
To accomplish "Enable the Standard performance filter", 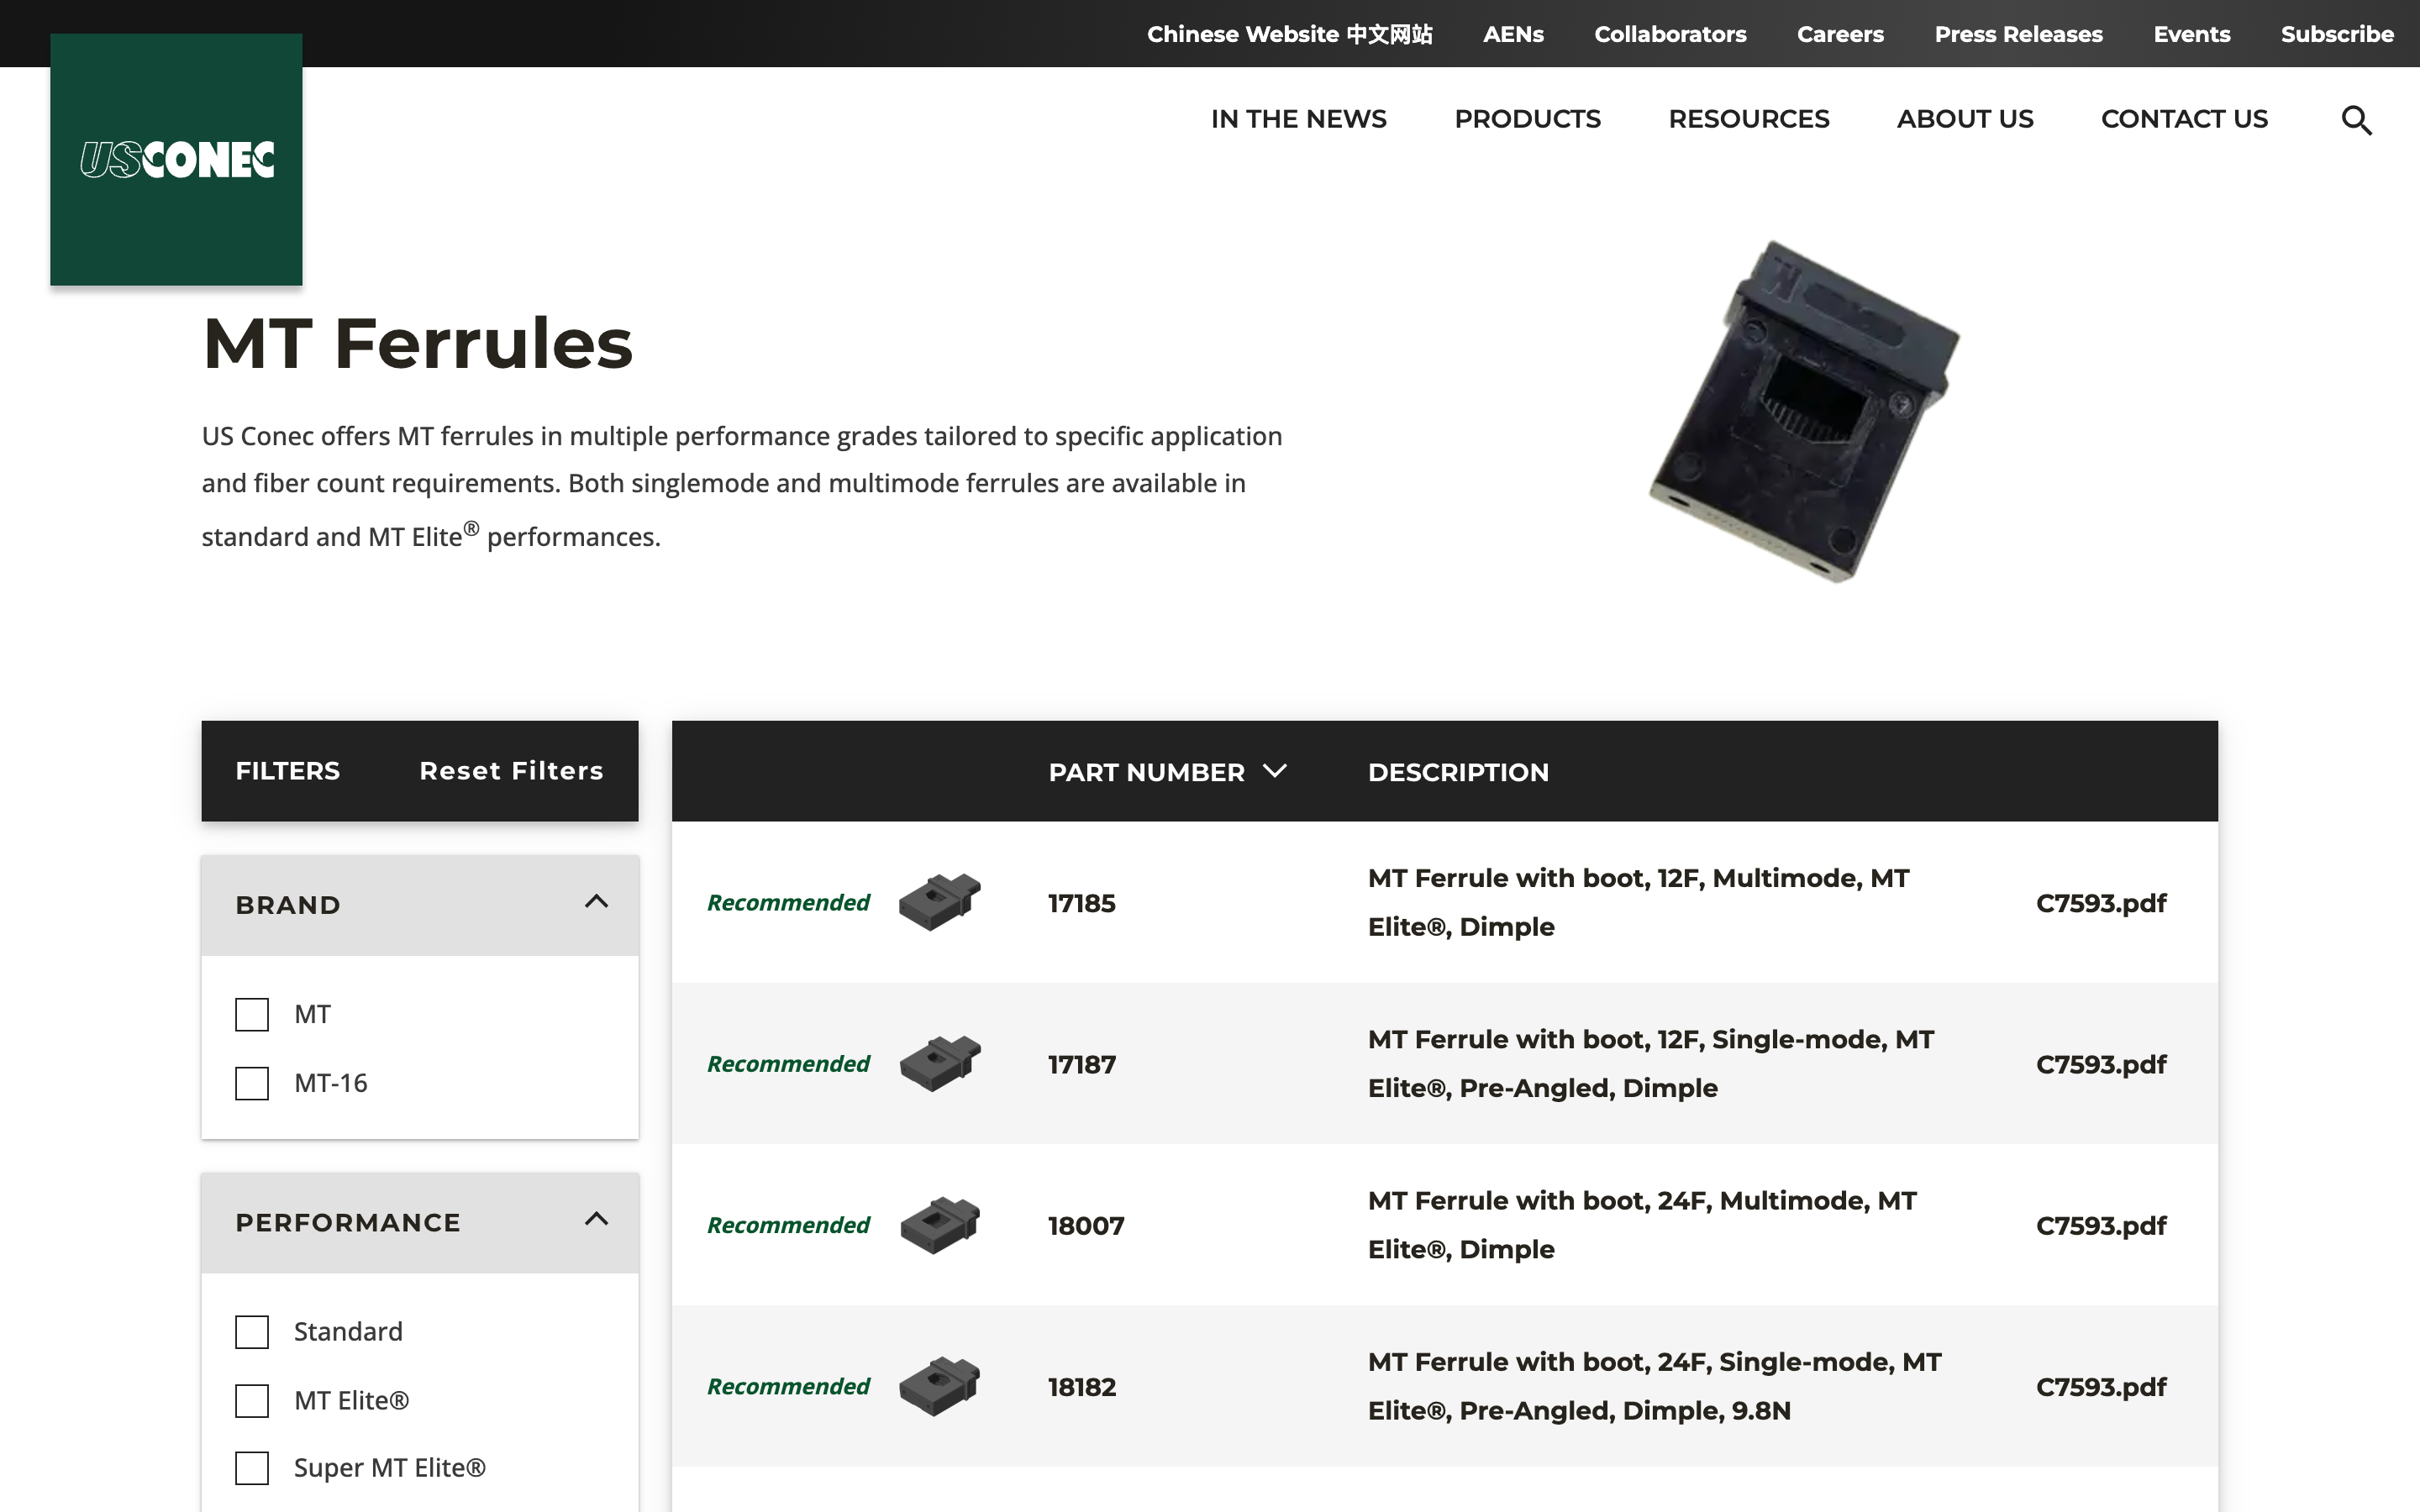I will [x=252, y=1332].
